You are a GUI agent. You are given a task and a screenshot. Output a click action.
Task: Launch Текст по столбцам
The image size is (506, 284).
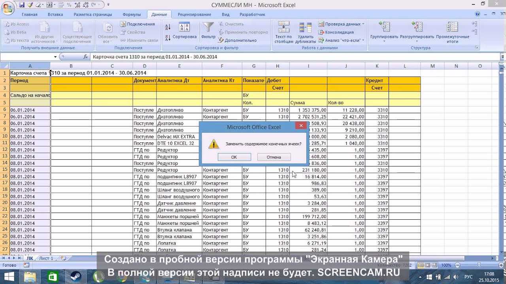(x=284, y=32)
